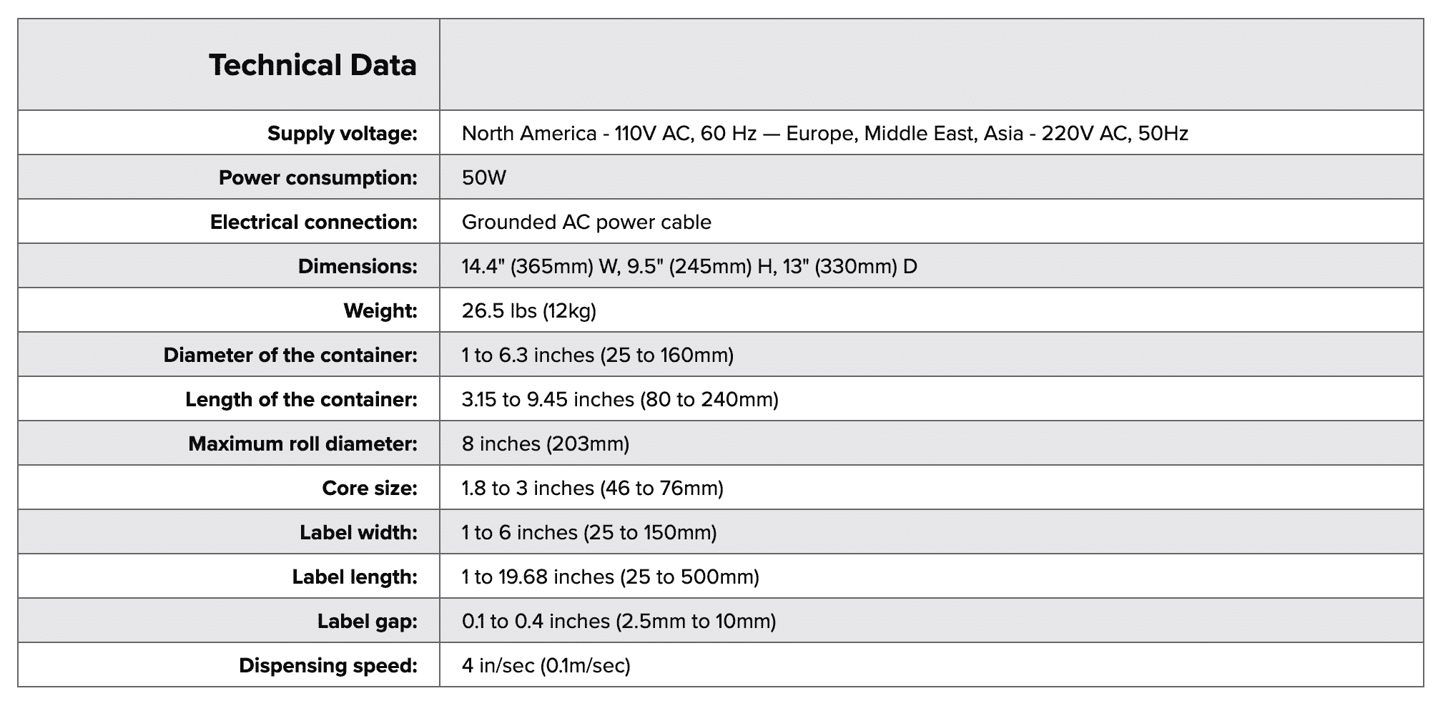Select the Grounded AC power cable text

point(586,222)
